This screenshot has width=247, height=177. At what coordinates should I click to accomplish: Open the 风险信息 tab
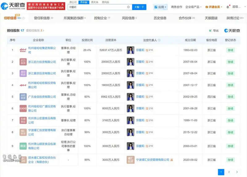[129, 18]
